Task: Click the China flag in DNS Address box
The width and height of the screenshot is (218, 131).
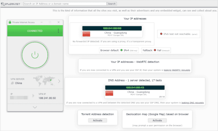Action: [109, 93]
